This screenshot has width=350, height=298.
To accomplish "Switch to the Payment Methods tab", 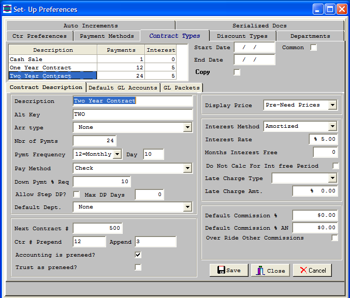I will click(107, 36).
